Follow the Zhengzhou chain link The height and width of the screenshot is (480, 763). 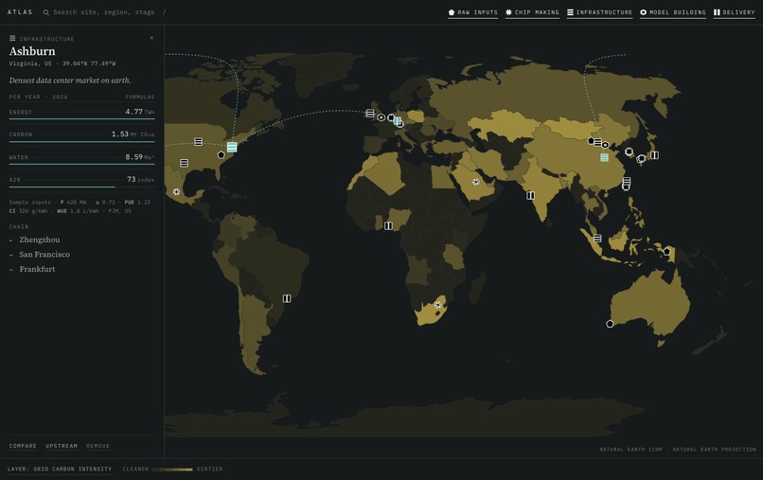tap(40, 240)
